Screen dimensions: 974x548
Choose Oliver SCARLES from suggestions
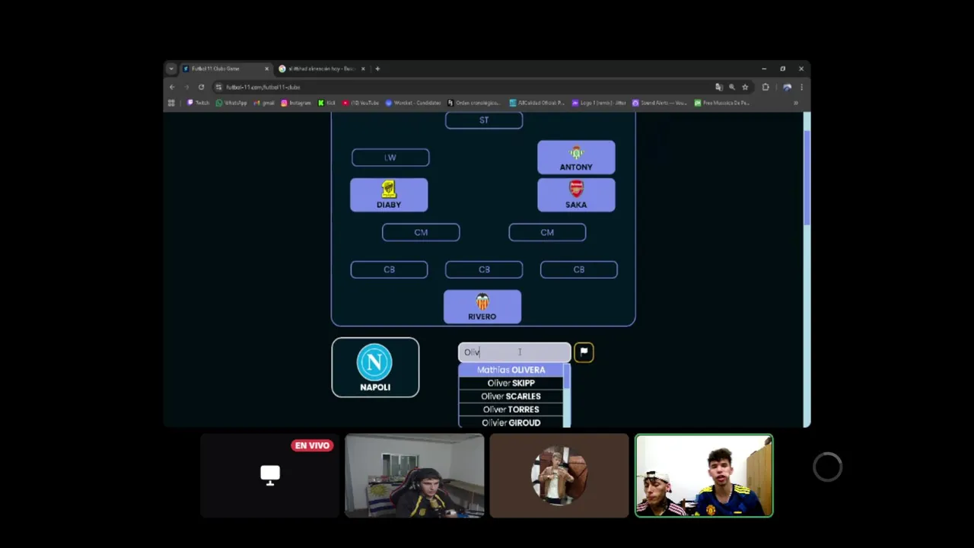click(511, 397)
